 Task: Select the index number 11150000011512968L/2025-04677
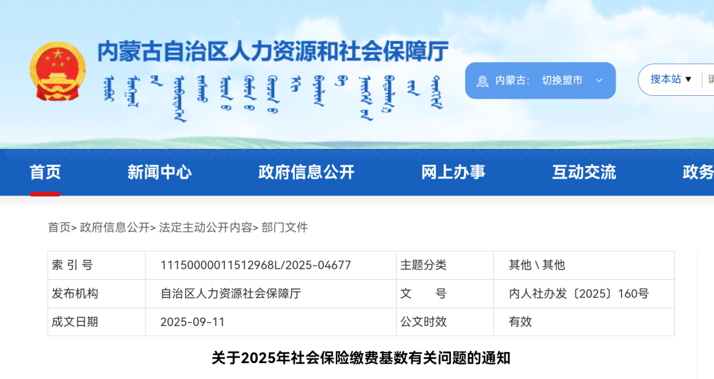pyautogui.click(x=255, y=265)
